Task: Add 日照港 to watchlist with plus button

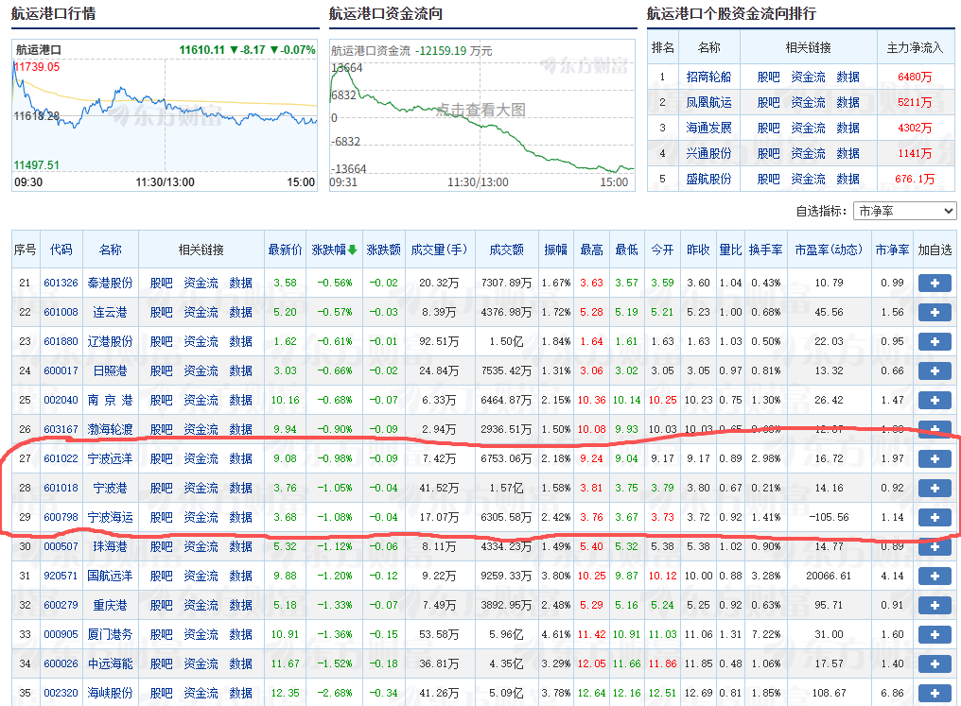Action: click(934, 371)
